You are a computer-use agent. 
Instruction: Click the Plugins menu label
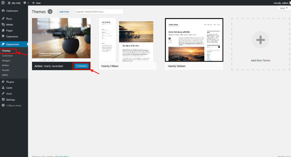pos(10,82)
